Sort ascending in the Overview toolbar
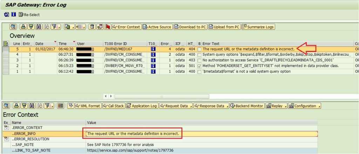This screenshot has height=154, width=359. pos(23,27)
